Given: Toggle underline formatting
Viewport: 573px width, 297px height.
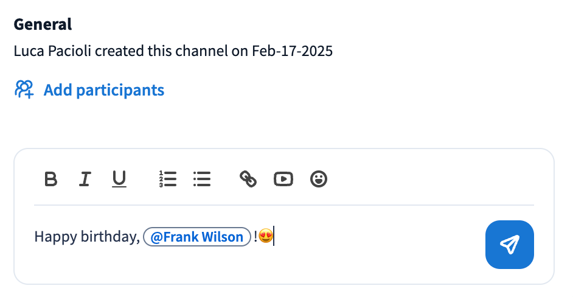Looking at the screenshot, I should pyautogui.click(x=119, y=179).
